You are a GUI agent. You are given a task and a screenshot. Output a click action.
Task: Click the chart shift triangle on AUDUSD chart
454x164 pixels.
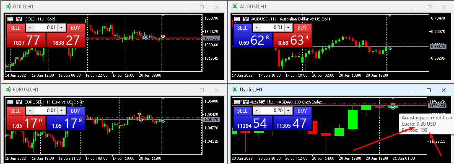[x=390, y=15]
